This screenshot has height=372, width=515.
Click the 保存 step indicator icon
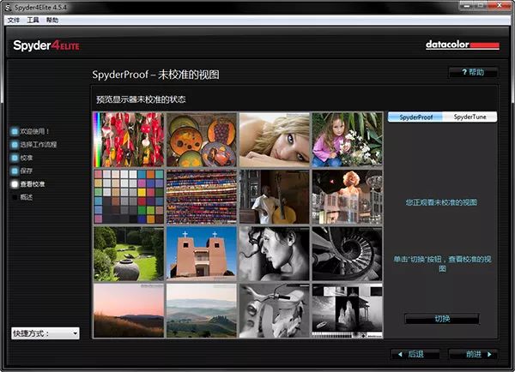[x=15, y=171]
